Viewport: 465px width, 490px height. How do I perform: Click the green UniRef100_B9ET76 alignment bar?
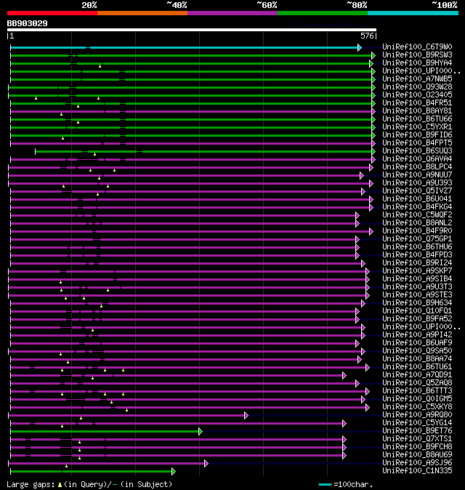point(105,432)
